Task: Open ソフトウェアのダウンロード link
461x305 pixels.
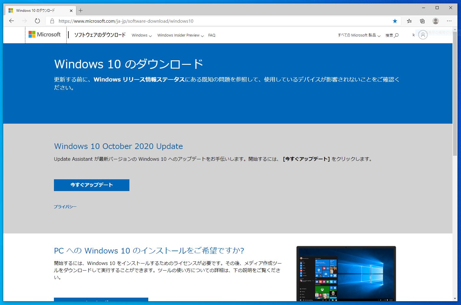Action: click(x=100, y=35)
